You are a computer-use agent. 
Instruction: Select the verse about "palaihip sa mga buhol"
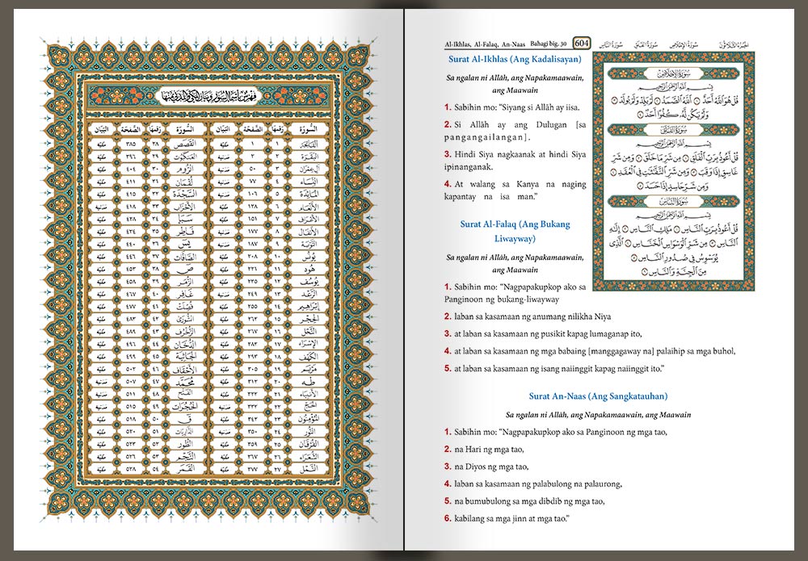(590, 351)
